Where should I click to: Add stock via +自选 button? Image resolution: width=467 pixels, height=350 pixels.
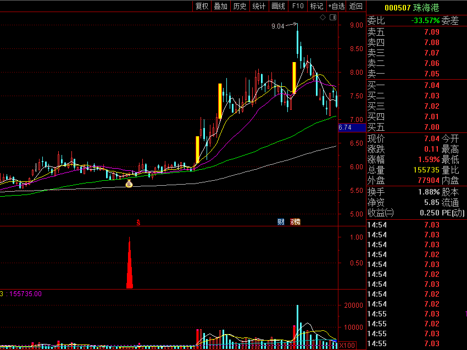click(x=336, y=6)
